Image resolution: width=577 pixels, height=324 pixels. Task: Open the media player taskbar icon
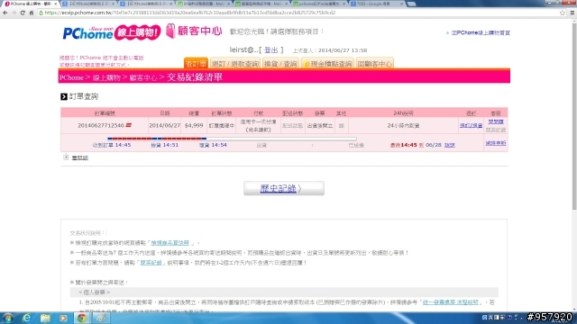click(63, 318)
